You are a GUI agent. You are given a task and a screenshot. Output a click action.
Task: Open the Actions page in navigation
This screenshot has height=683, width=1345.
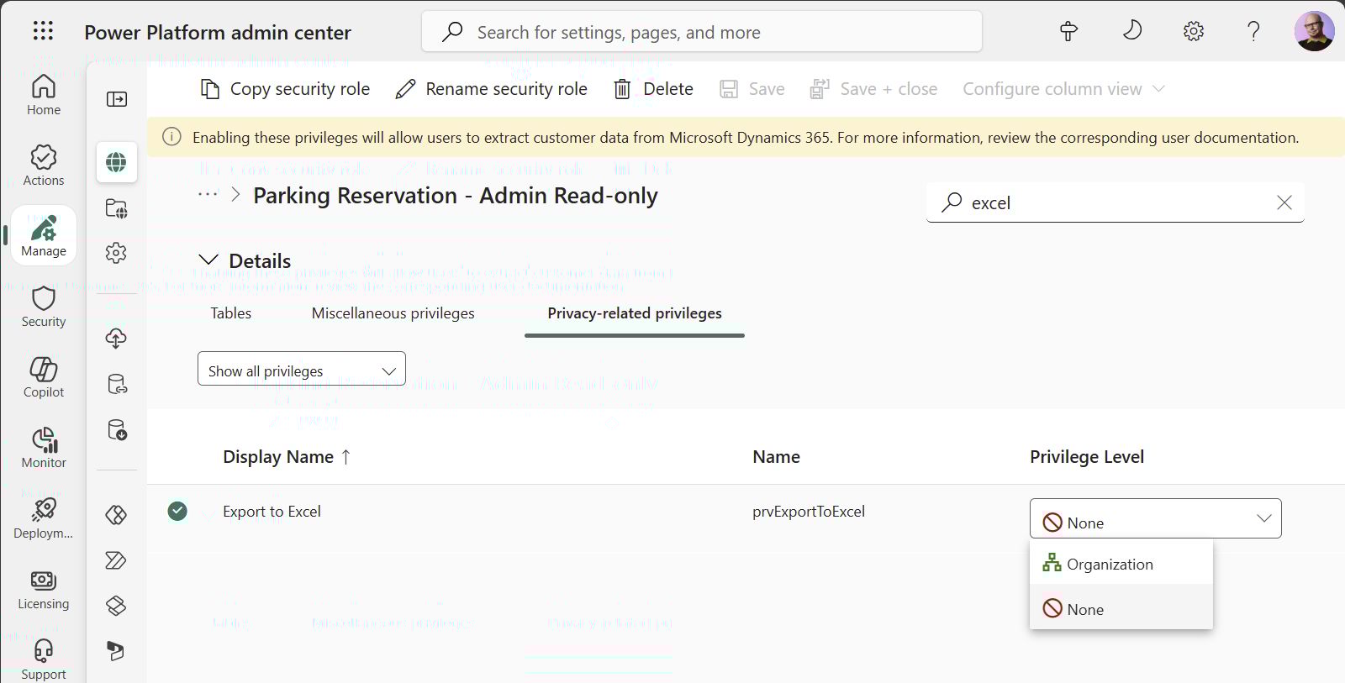44,165
